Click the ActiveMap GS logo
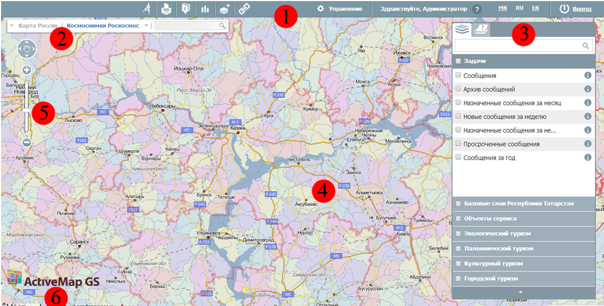Screen dimensions: 604x306 tap(54, 279)
